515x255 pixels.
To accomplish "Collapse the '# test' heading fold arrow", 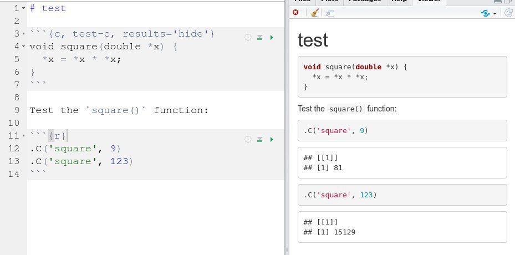I will [x=24, y=8].
